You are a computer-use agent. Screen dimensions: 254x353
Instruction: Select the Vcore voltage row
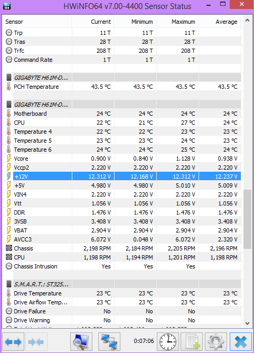point(121,159)
